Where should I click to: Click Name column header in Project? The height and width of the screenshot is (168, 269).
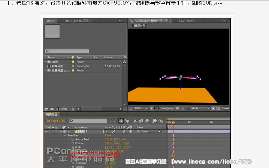click(51, 58)
